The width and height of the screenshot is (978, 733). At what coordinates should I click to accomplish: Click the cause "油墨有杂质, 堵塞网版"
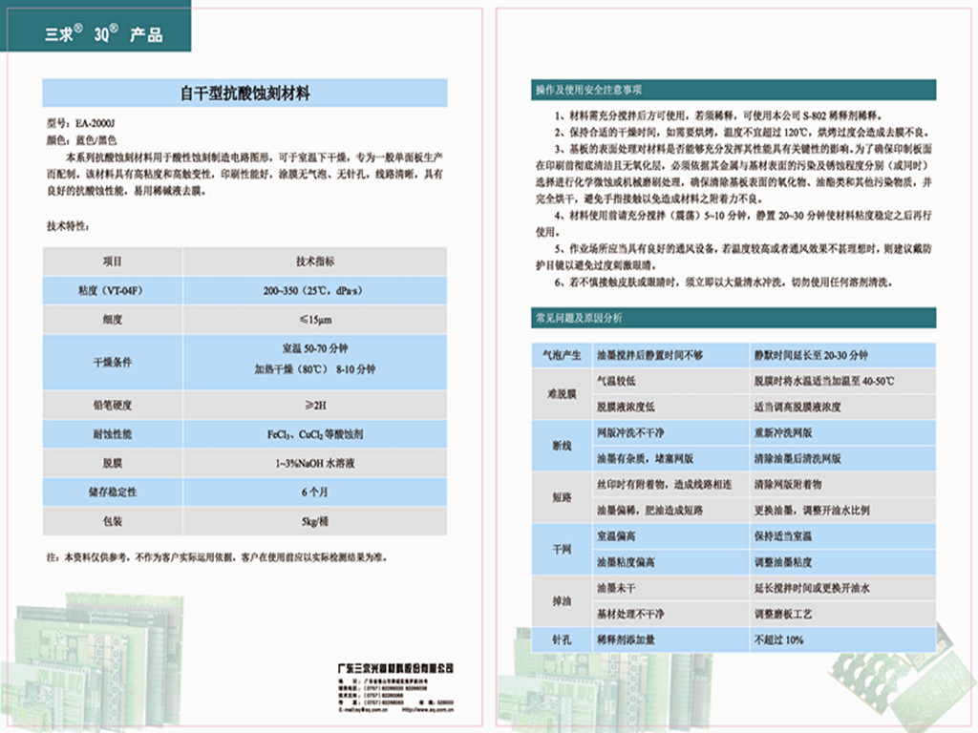tap(645, 459)
